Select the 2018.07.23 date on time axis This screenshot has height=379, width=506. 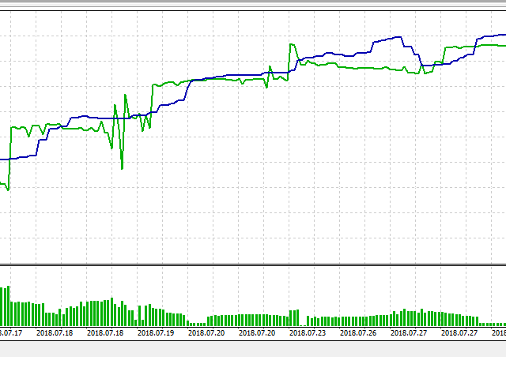coord(308,333)
